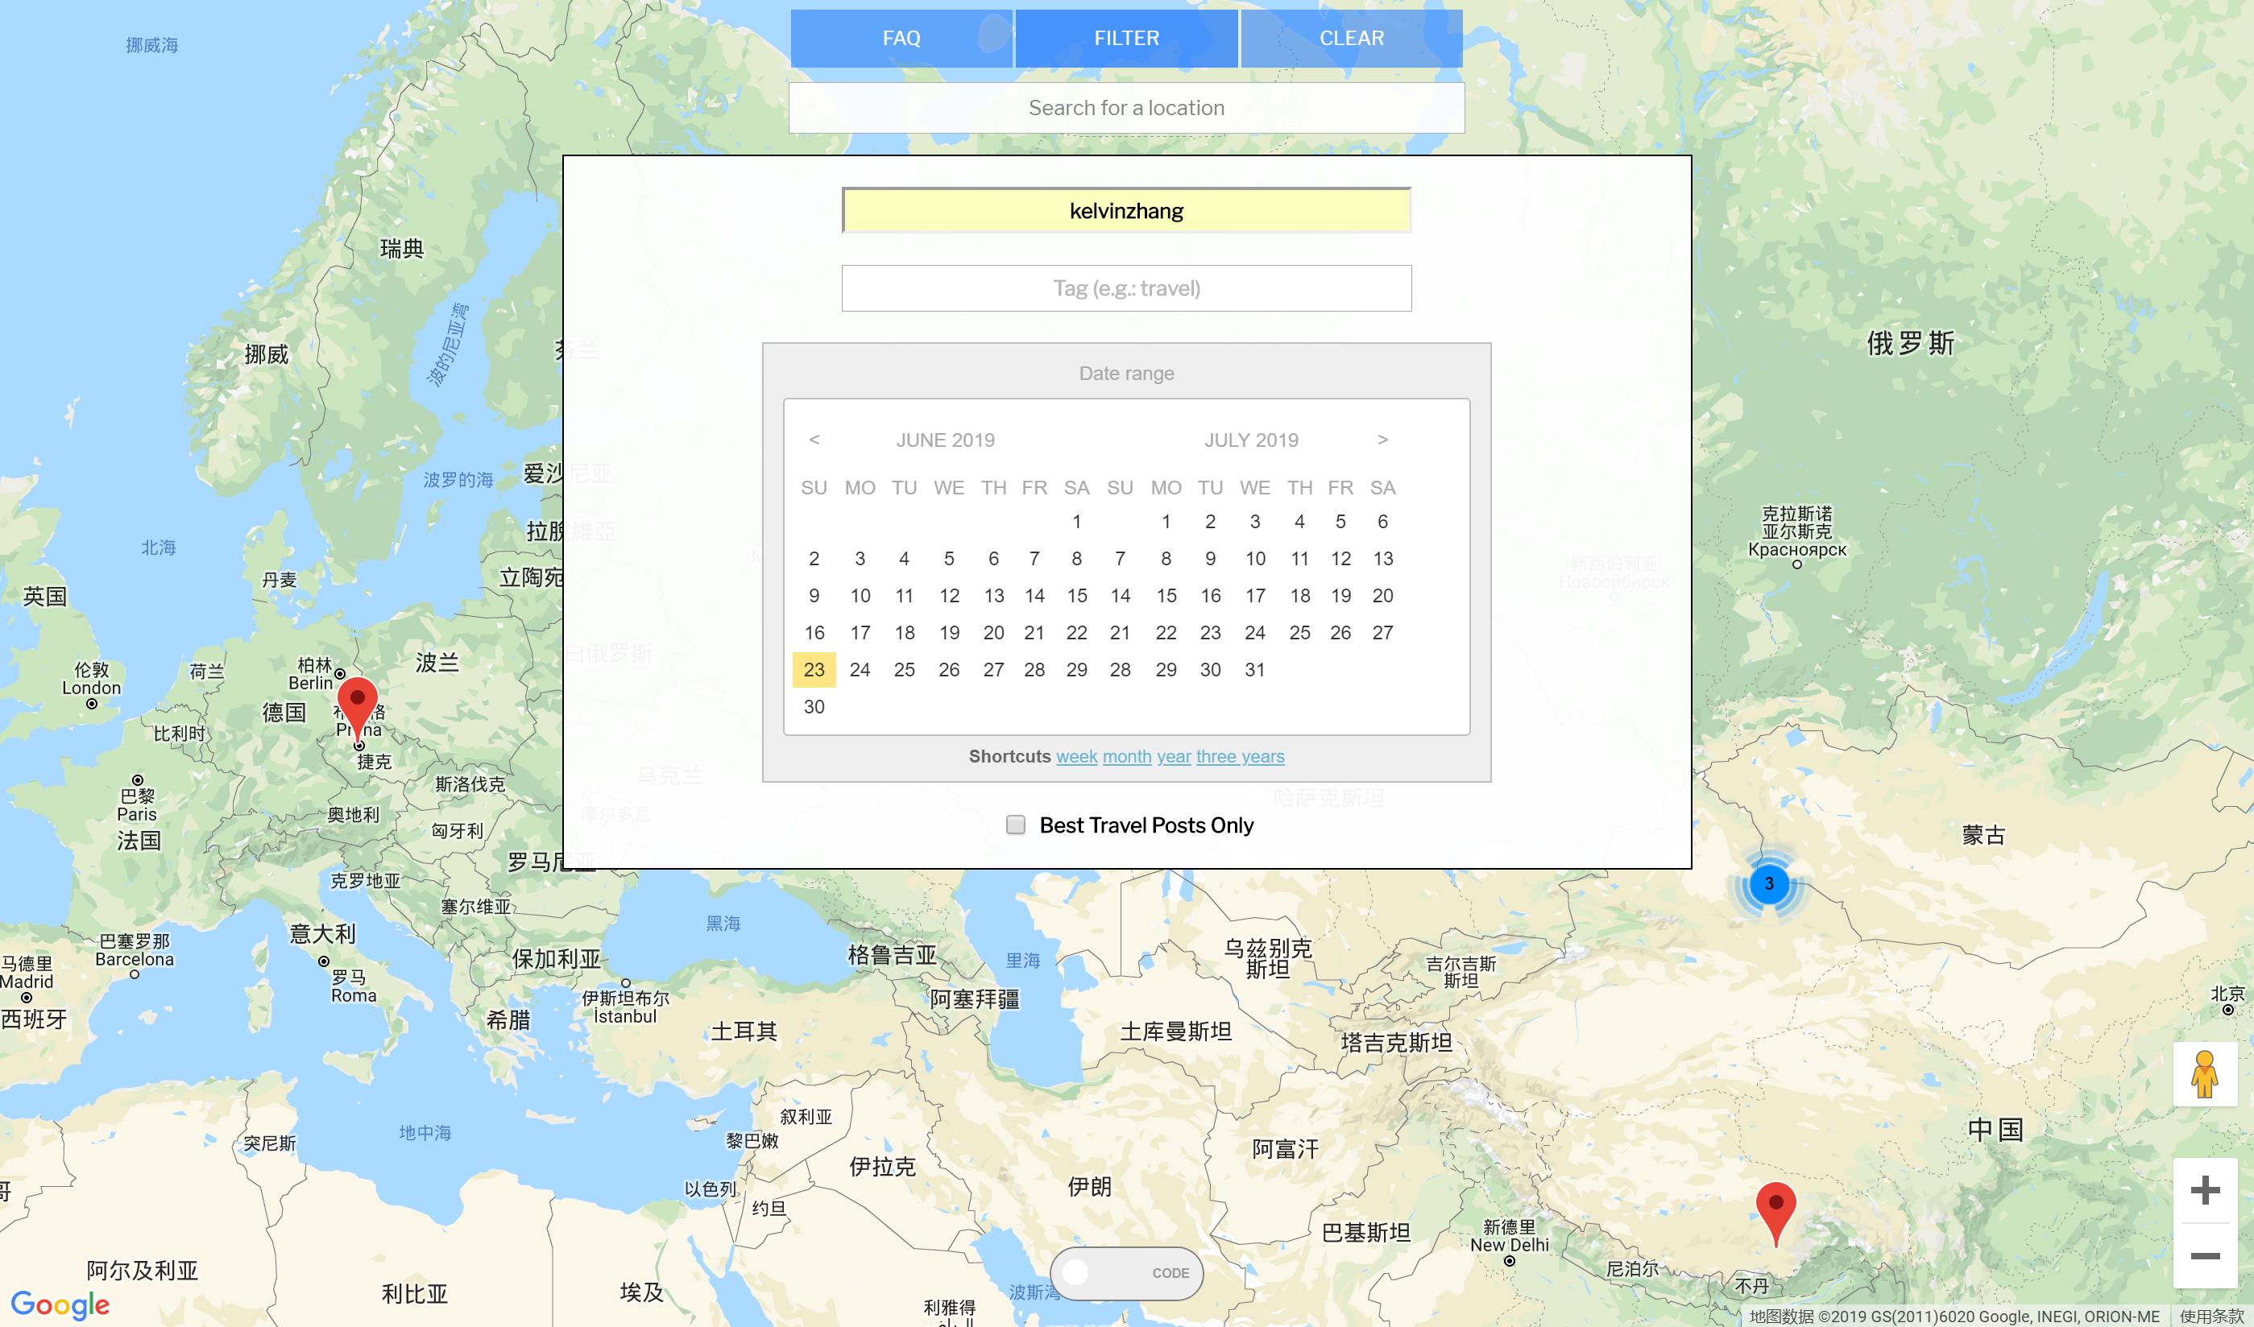Go to the previous month in the calendar
Screen dimensions: 2254x1327
point(814,439)
